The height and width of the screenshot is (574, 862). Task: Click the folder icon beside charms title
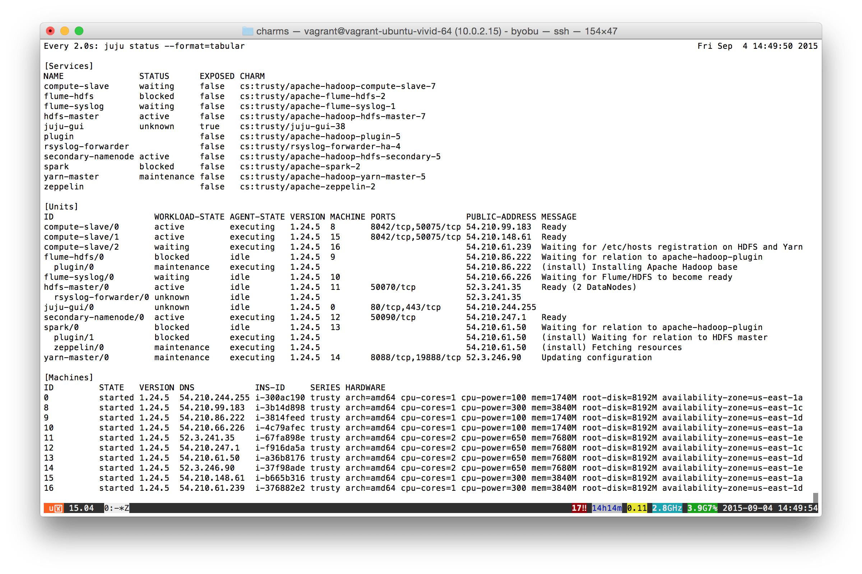point(248,31)
